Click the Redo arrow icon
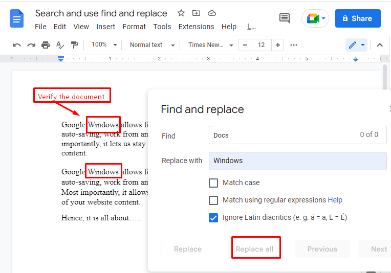The image size is (391, 273). (x=31, y=45)
